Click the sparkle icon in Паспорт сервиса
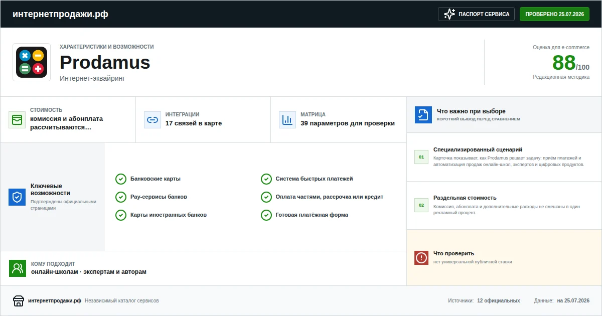 [449, 14]
